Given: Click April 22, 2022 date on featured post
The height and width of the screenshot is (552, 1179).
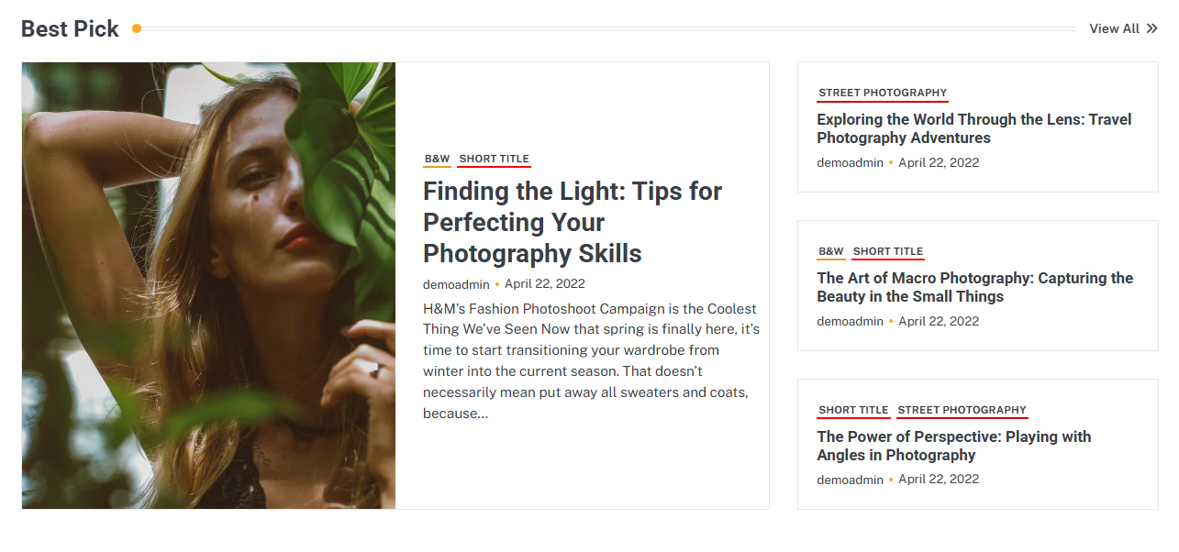Looking at the screenshot, I should 544,284.
